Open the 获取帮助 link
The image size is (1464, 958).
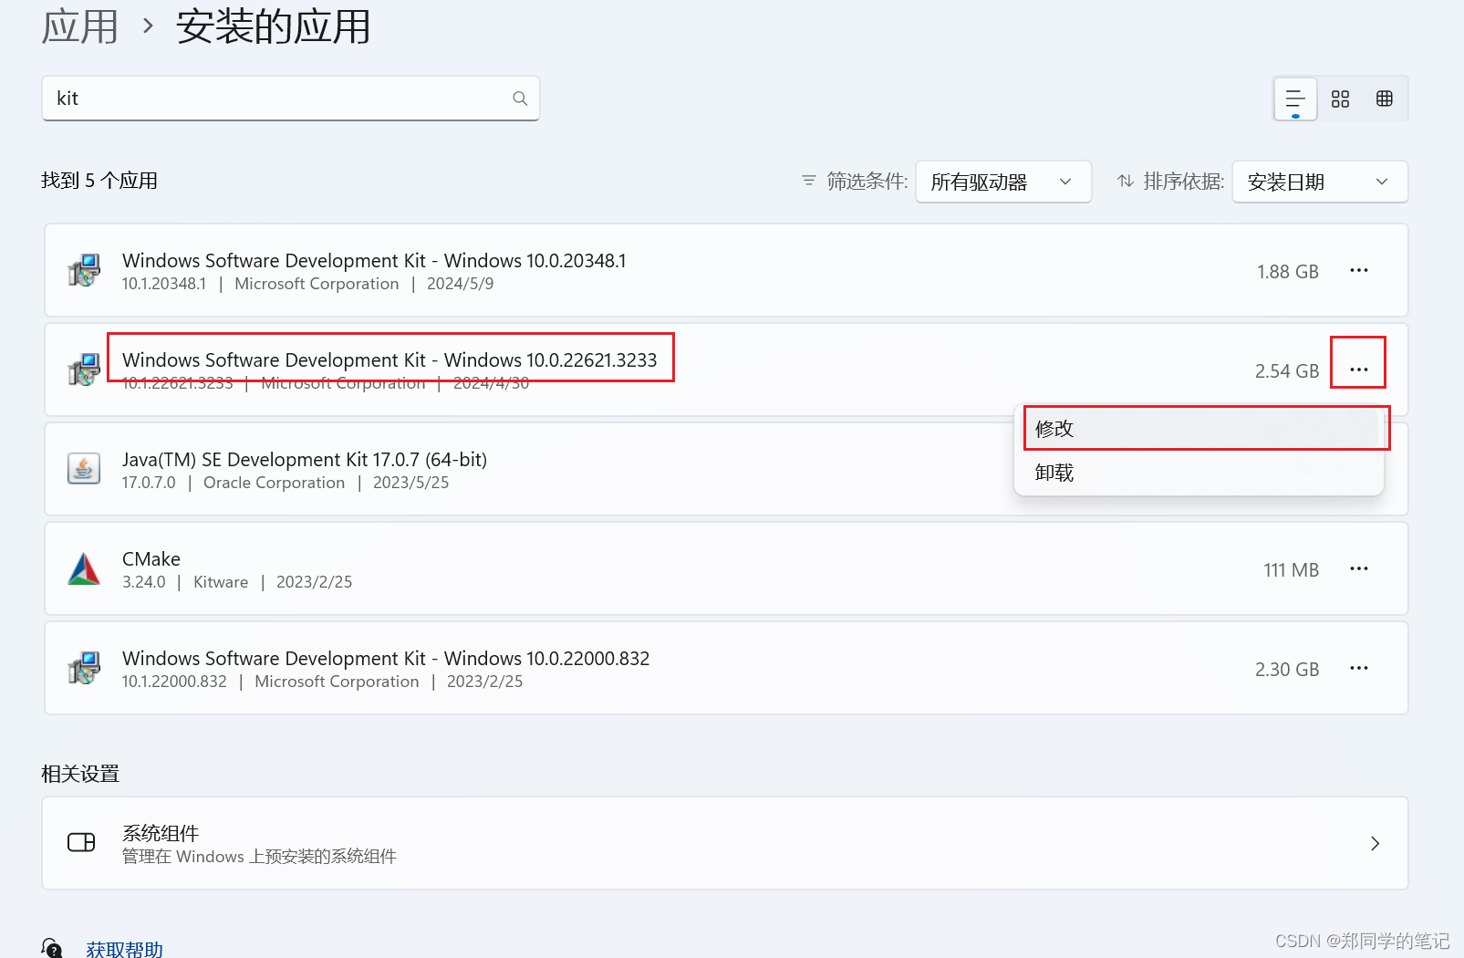coord(125,949)
